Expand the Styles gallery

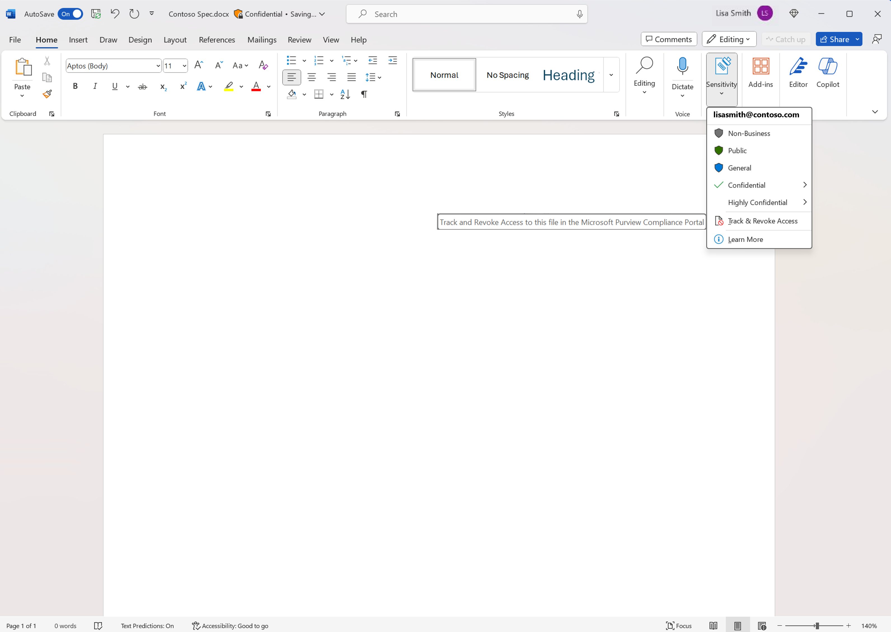pos(611,75)
